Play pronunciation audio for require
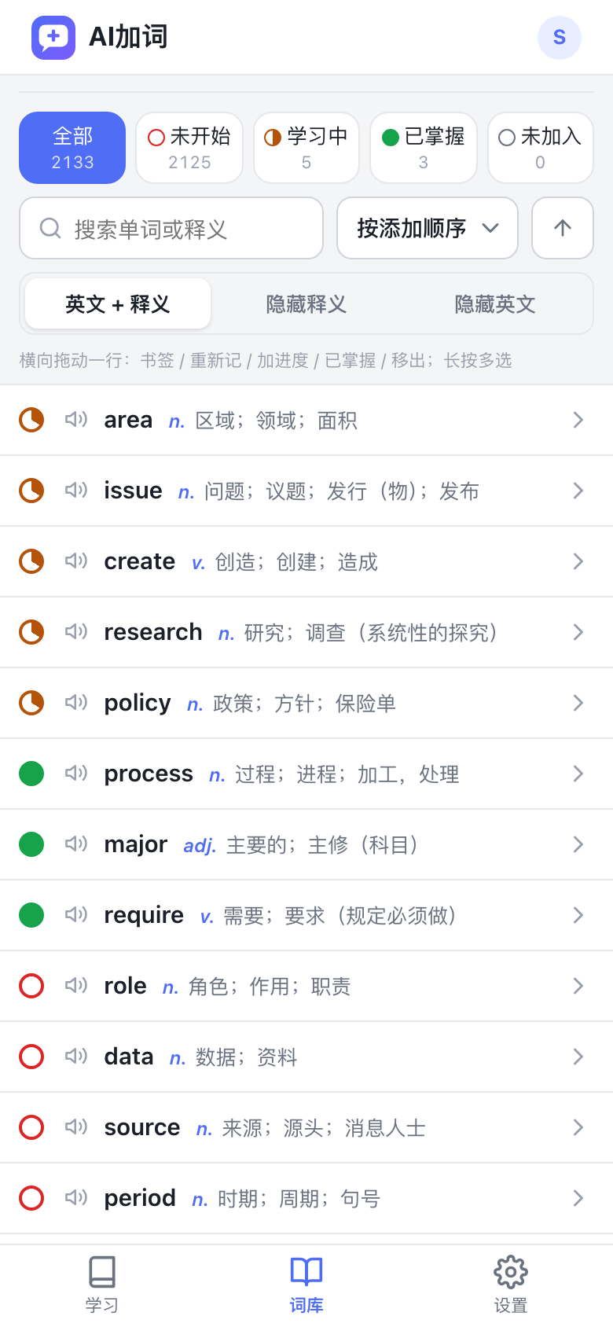Viewport: 613px width, 1327px height. click(76, 915)
